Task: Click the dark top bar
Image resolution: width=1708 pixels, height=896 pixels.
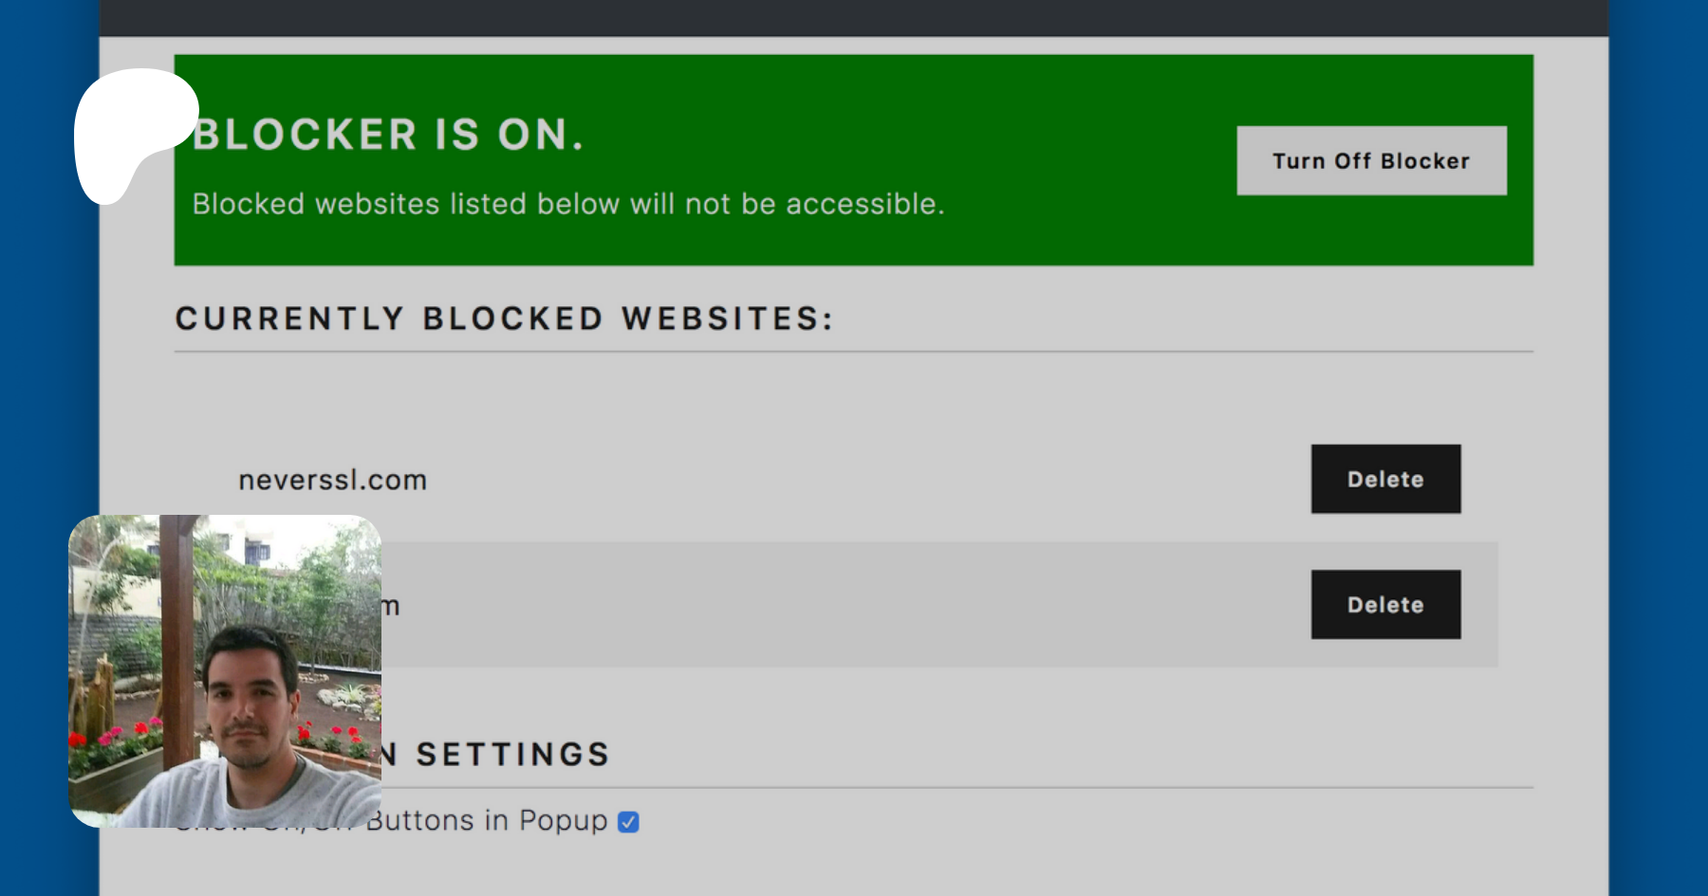Action: pos(854,17)
